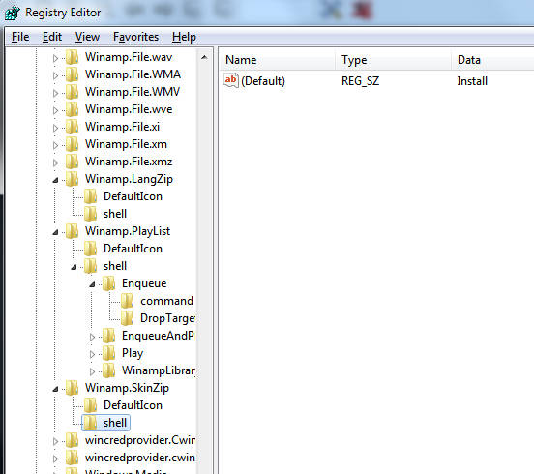Viewport: 534px width, 474px height.
Task: Expand the Winamp.File.wav key
Action: (55, 58)
